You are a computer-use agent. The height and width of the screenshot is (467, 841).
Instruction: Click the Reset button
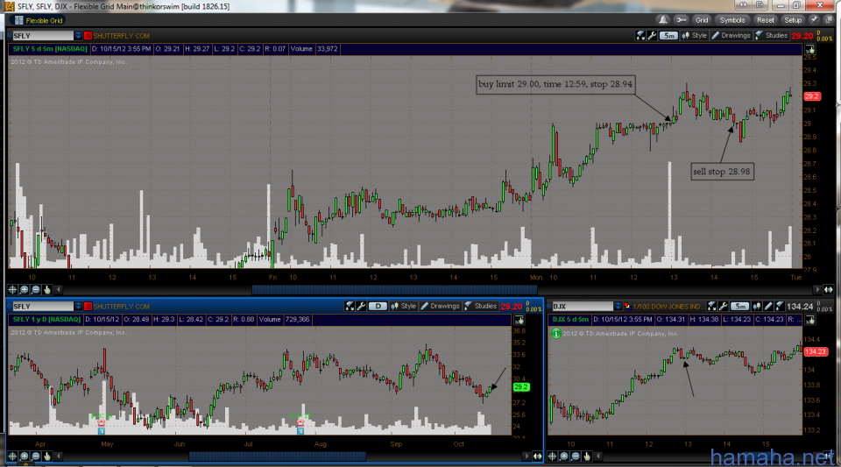(765, 19)
